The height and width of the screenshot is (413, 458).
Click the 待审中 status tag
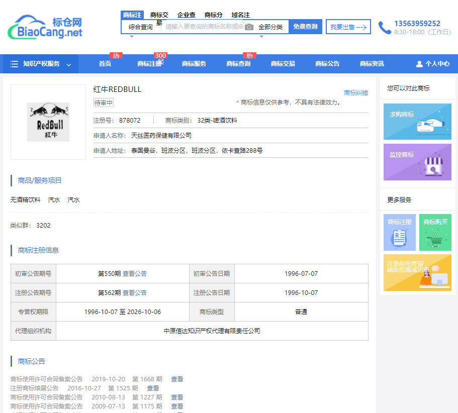(x=104, y=102)
